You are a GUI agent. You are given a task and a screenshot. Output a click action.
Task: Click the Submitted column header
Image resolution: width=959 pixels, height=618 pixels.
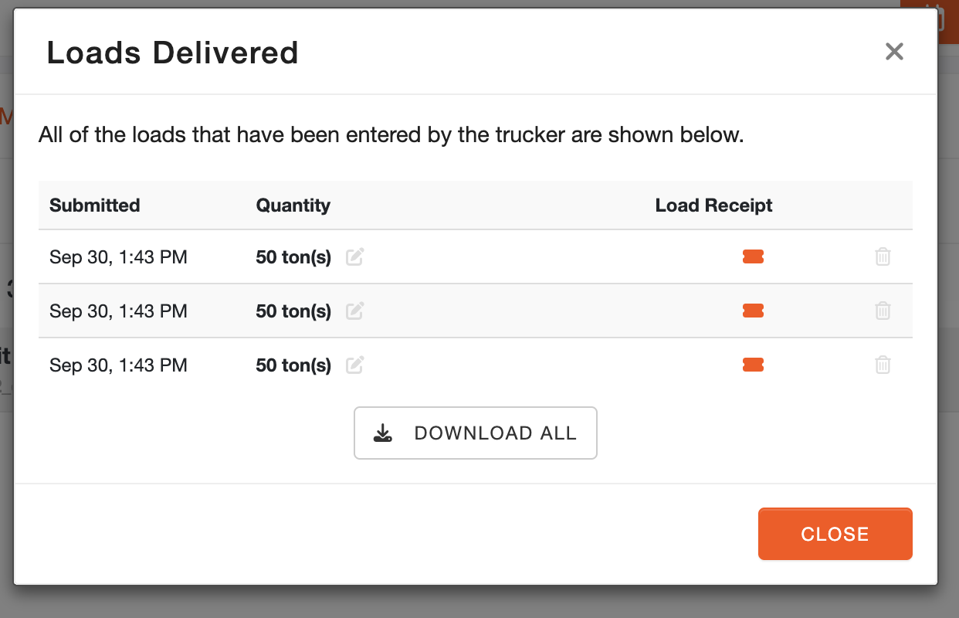(x=95, y=205)
